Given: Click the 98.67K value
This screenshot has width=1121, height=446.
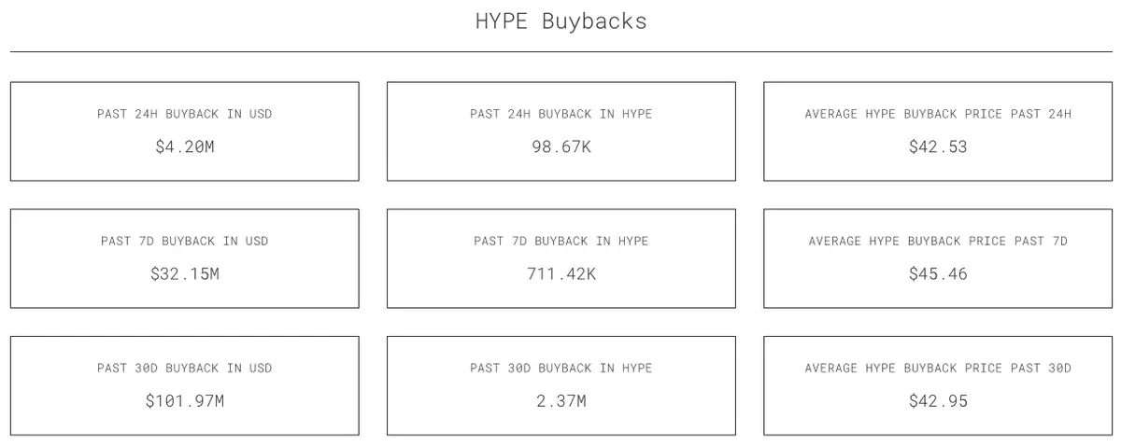Looking at the screenshot, I should point(561,146).
